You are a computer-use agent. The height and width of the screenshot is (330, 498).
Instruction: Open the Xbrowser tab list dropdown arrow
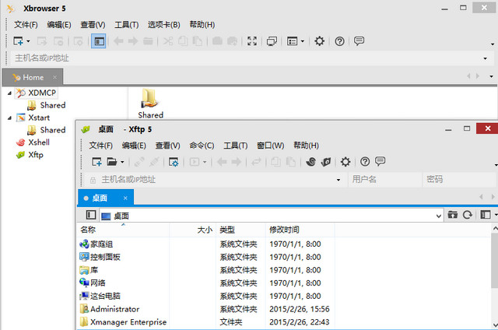(x=491, y=76)
